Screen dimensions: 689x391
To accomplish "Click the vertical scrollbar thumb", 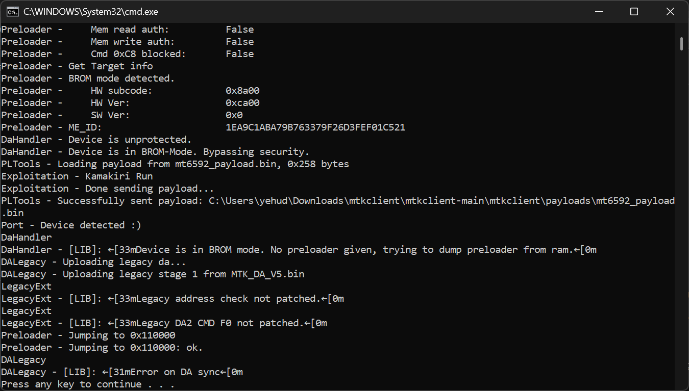I will 682,43.
